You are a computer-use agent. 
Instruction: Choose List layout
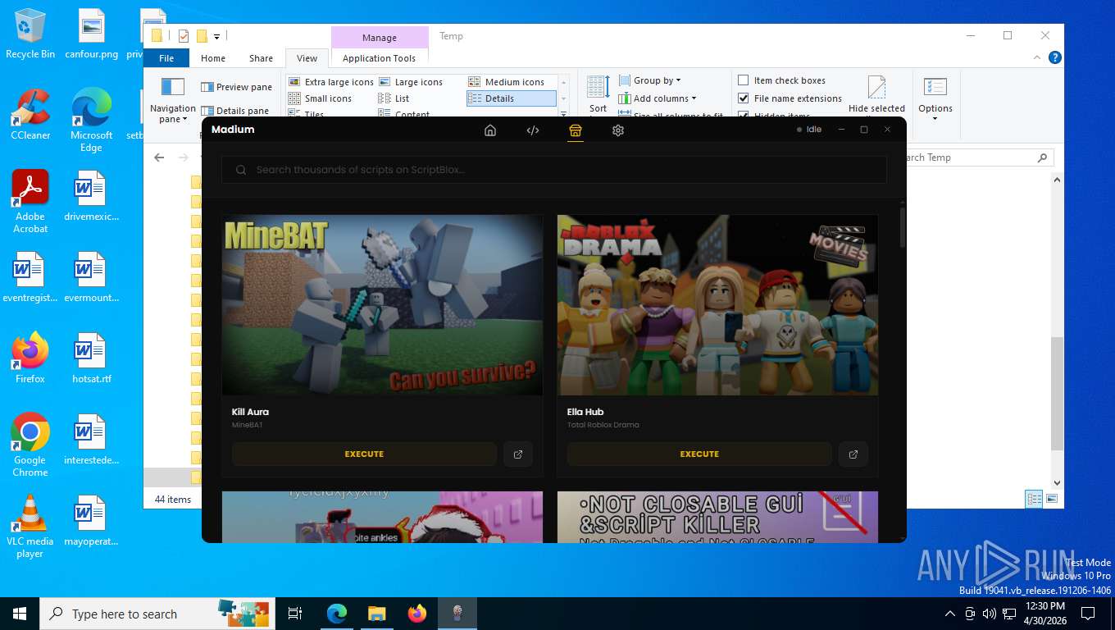[394, 98]
